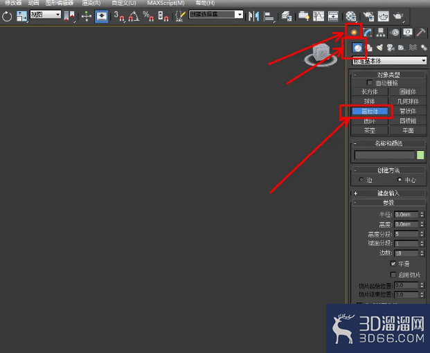Collapse the 创建方法 rollout
Image resolution: width=430 pixels, height=353 pixels.
coord(388,170)
